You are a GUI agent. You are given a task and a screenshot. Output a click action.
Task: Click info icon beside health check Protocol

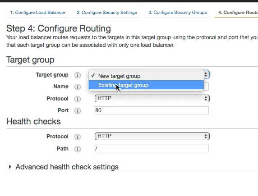click(78, 137)
